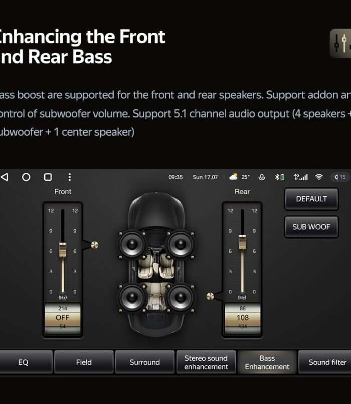Switch to the Surround tab
The width and height of the screenshot is (351, 404).
(x=145, y=362)
